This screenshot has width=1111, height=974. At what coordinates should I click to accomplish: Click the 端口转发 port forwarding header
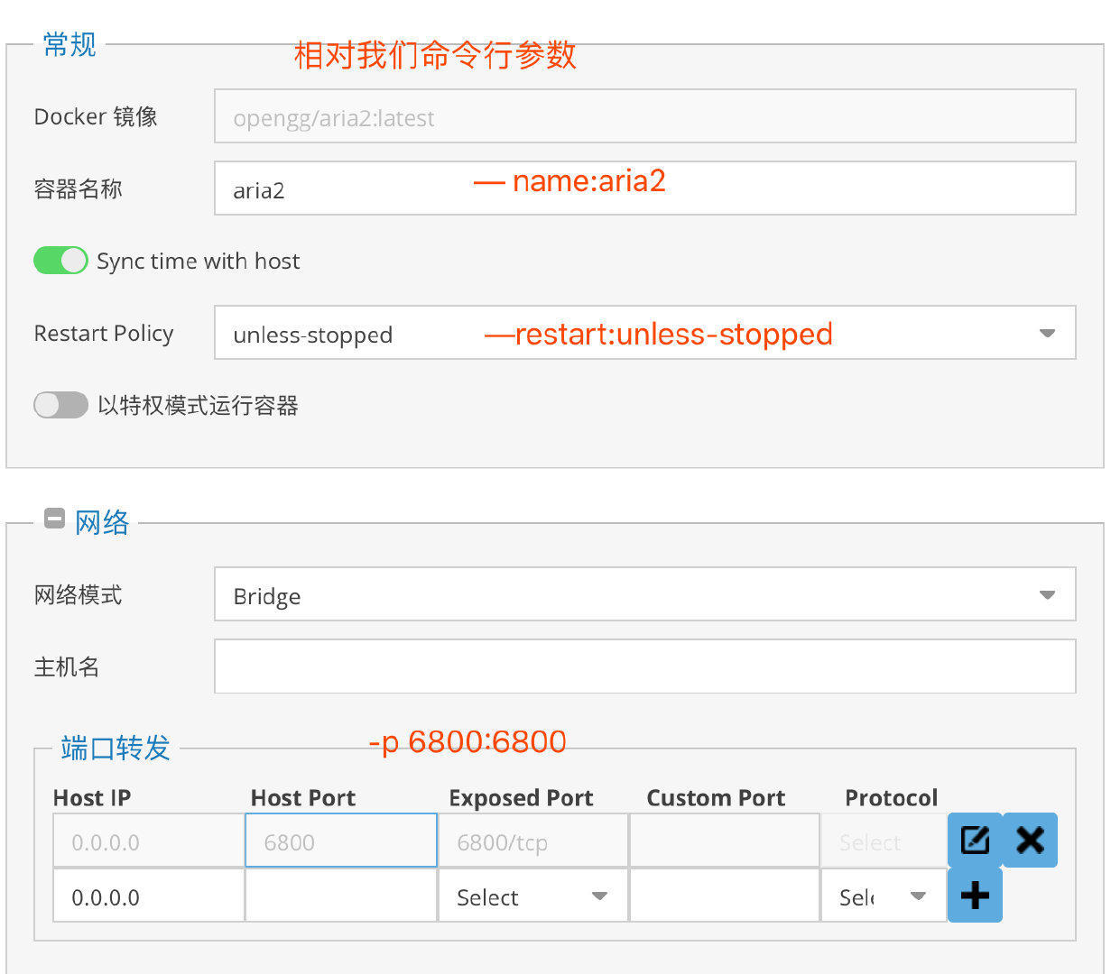coord(115,748)
